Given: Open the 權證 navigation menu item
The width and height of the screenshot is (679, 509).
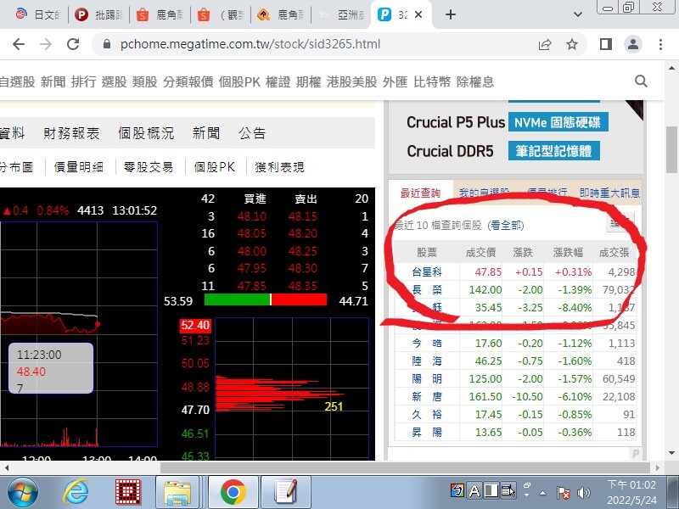Looking at the screenshot, I should tap(278, 81).
